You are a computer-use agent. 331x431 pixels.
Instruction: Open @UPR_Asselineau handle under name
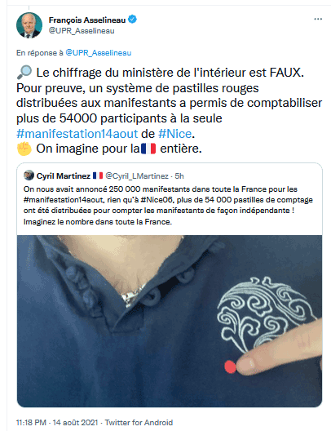point(82,30)
